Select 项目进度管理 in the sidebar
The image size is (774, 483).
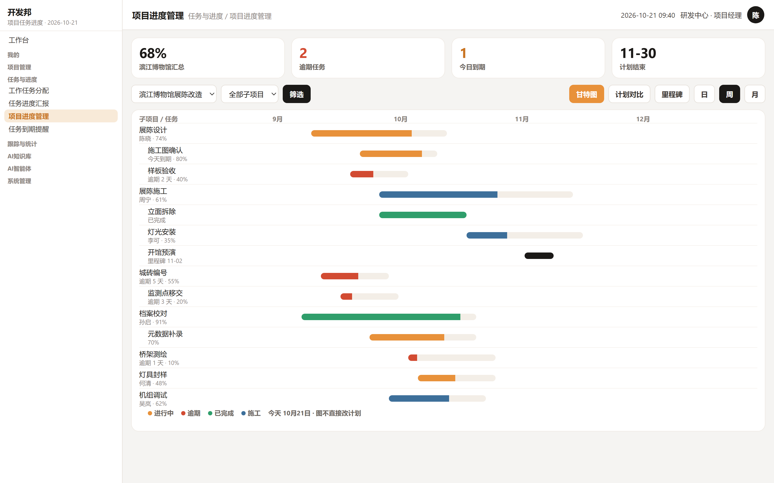point(61,116)
